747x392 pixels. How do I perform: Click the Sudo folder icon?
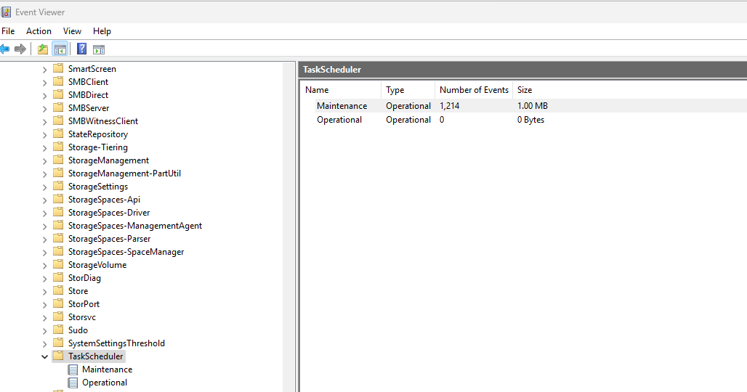pyautogui.click(x=58, y=330)
